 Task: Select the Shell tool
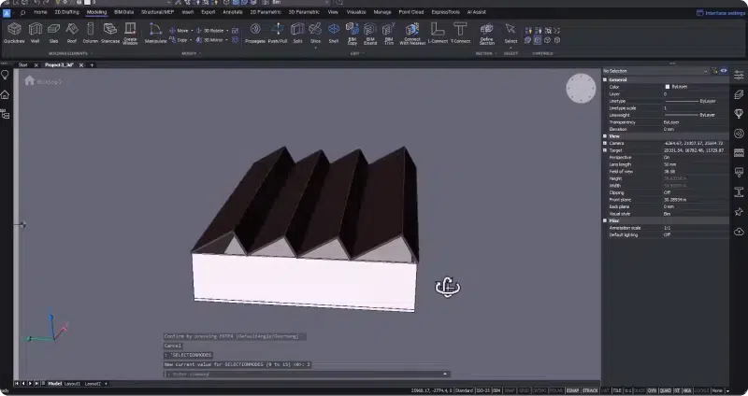[334, 33]
